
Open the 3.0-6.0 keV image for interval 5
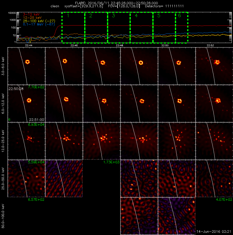(x=177, y=66)
